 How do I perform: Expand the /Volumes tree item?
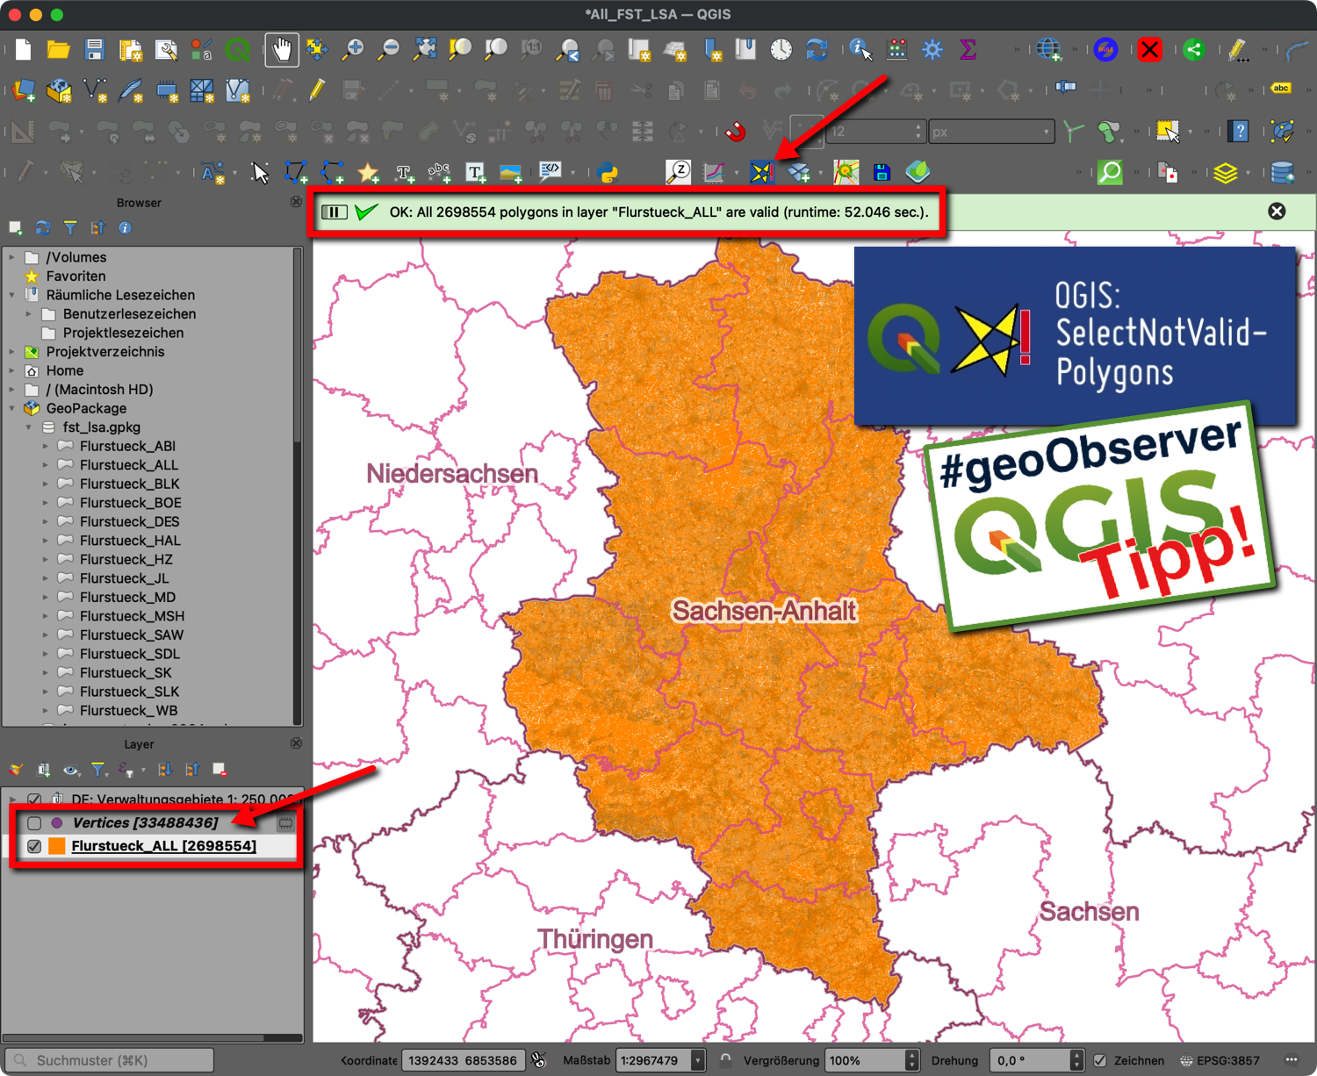(11, 257)
